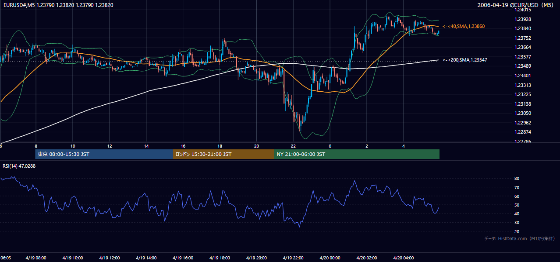Click price level 1.23664 on the axis
The width and height of the screenshot is (560, 262).
[524, 47]
